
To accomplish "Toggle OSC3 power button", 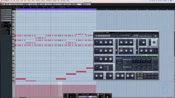I will (x=95, y=55).
